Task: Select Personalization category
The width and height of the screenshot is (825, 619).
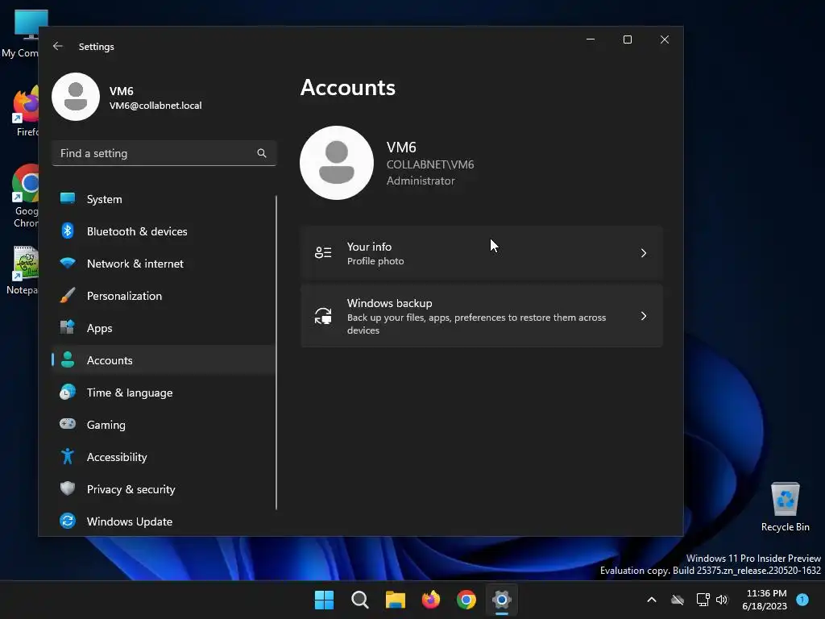Action: pyautogui.click(x=164, y=296)
